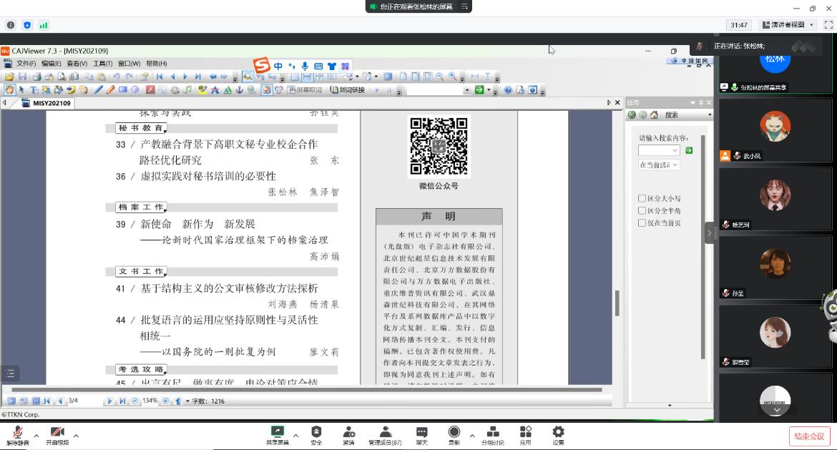Click the 划词链接 toolbar button
Viewport: 837px width, 450px height.
348,90
